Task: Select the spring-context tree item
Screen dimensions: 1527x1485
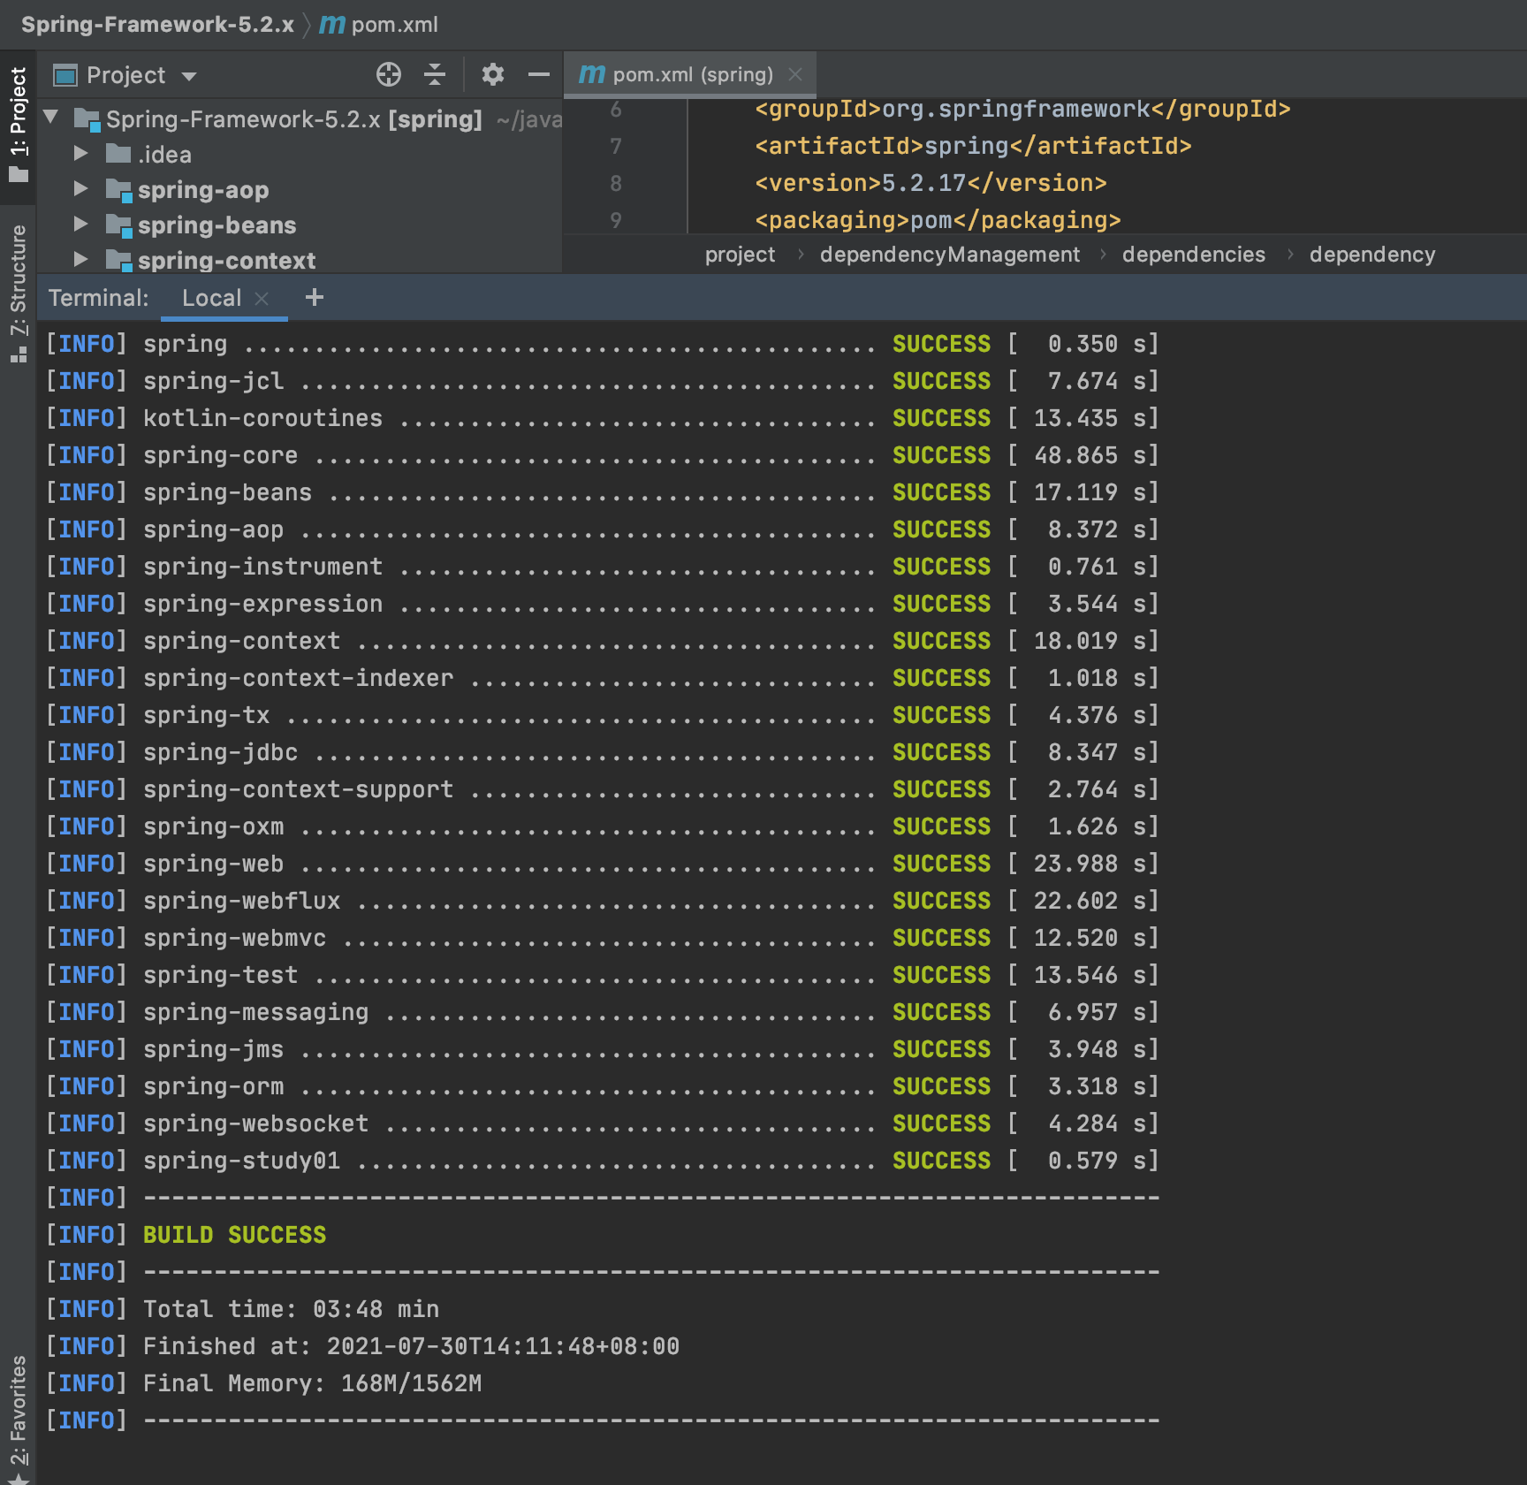Action: click(x=227, y=261)
